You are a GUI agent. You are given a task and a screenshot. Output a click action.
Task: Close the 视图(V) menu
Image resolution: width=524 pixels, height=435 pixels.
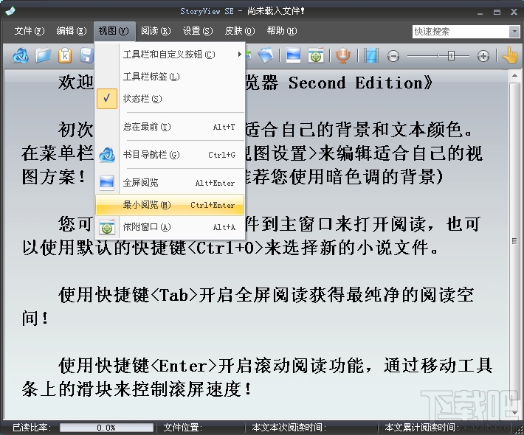click(x=114, y=31)
